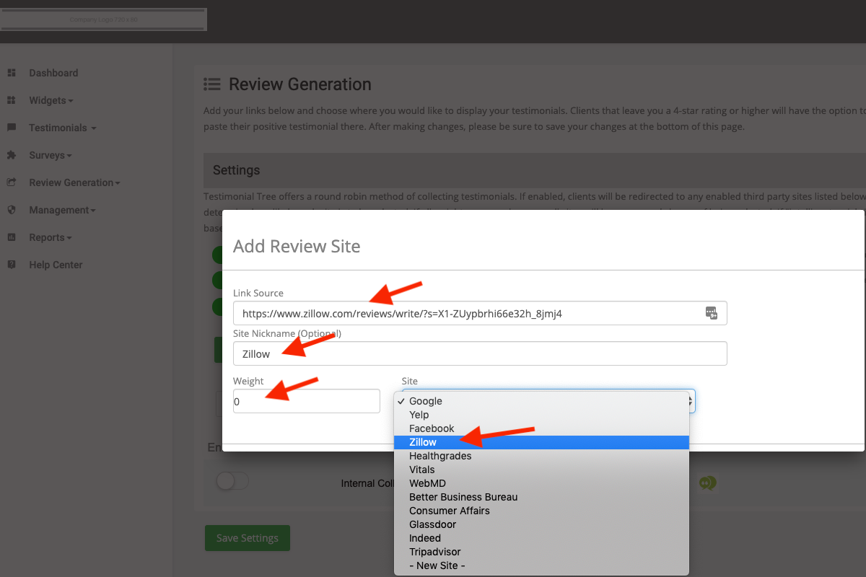Focus the Link Source URL field

tap(480, 313)
